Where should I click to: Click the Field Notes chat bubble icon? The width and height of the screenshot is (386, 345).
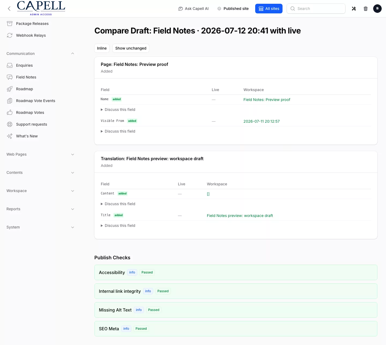coord(10,77)
